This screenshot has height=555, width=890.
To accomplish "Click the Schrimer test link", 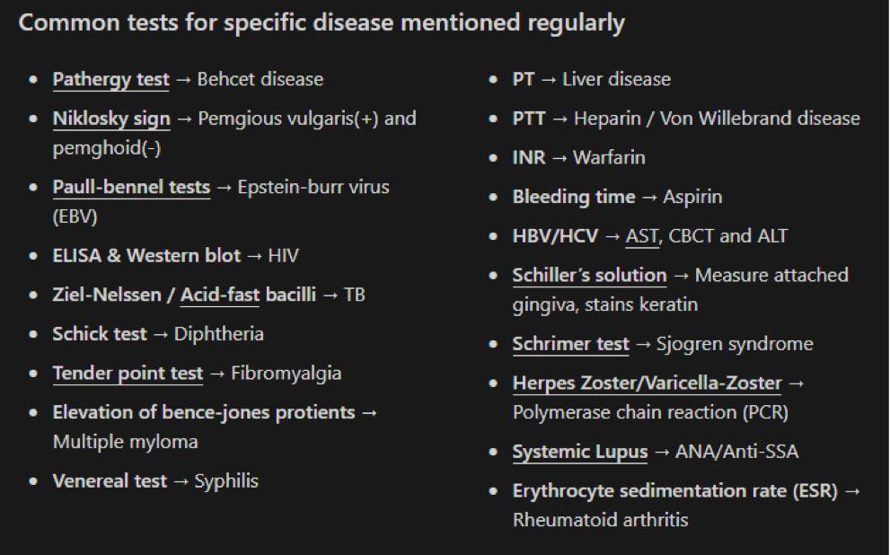I will pos(570,344).
